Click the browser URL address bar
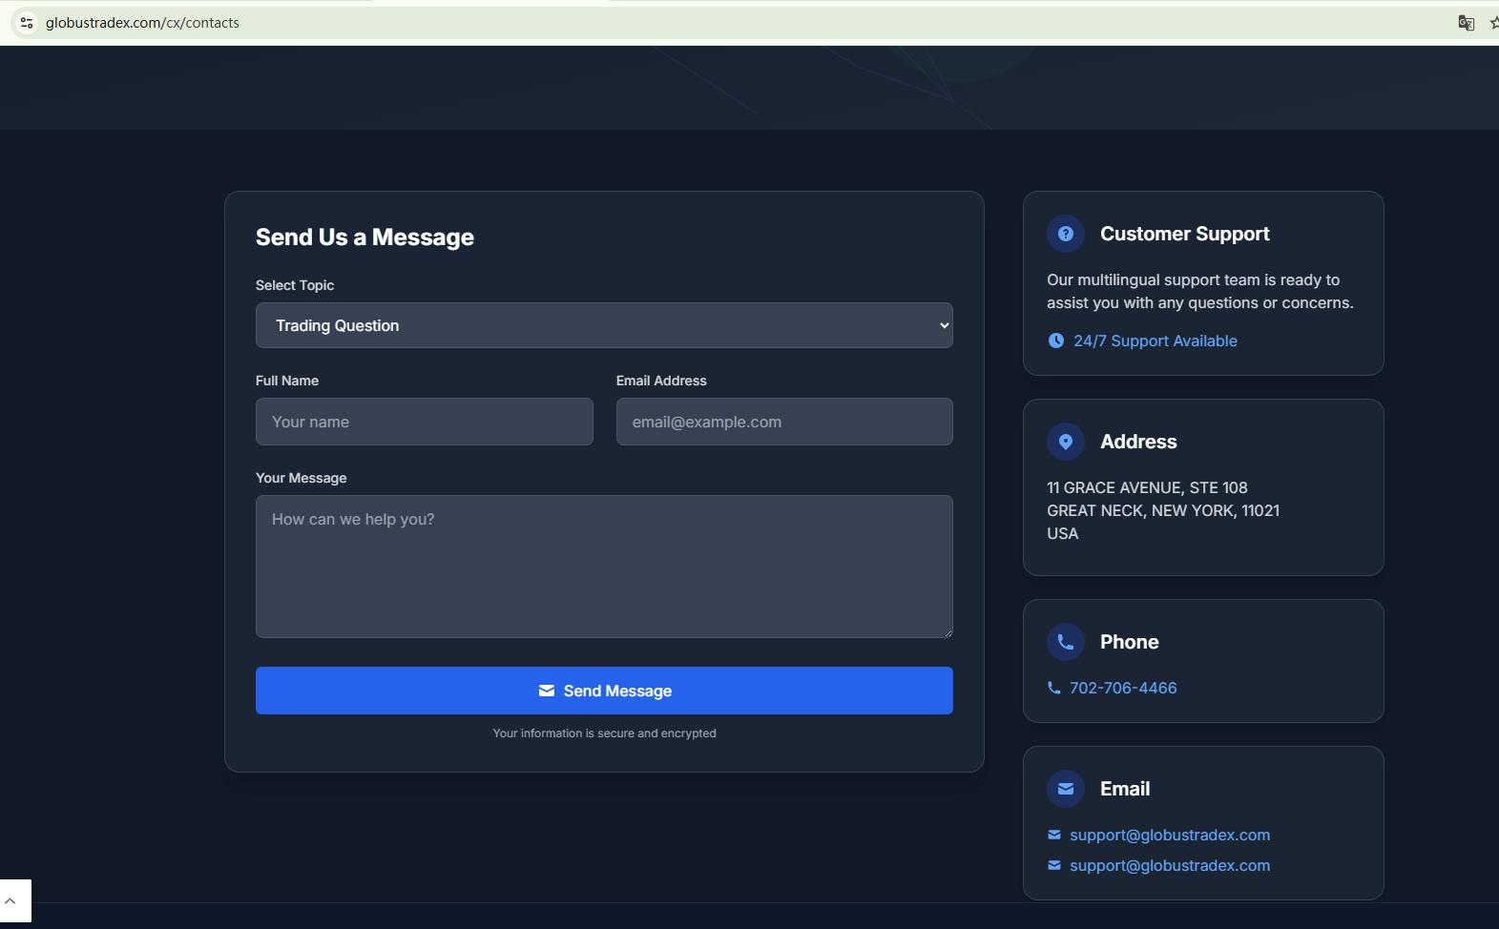This screenshot has width=1499, height=929. click(668, 23)
